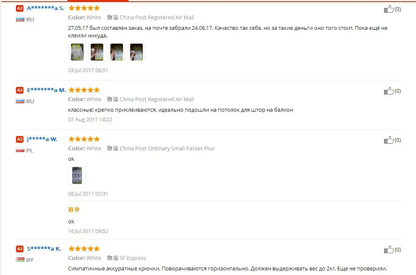
Task: Click thumbs-up on E********a M.'s review
Action: [389, 91]
